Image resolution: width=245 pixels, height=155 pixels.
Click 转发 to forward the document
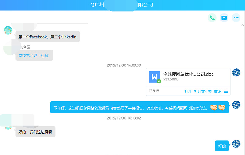click(217, 91)
